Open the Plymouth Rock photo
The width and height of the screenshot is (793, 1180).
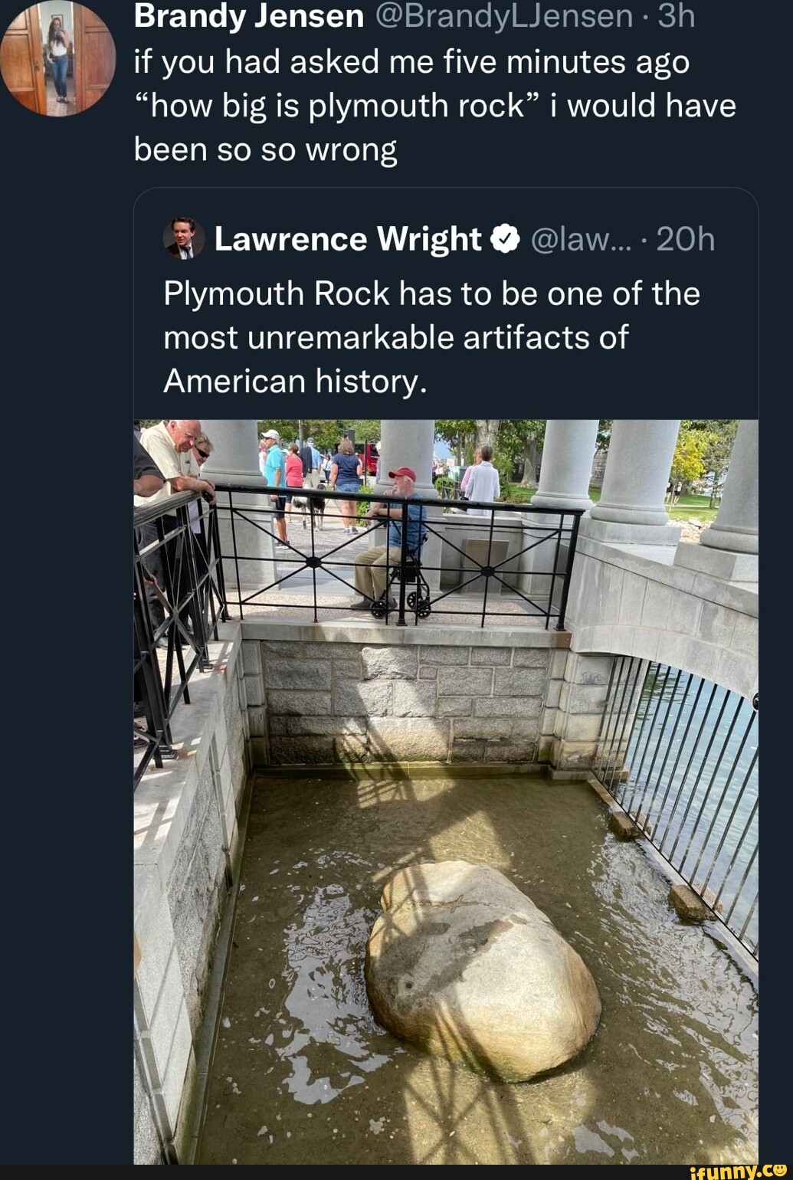(x=446, y=792)
